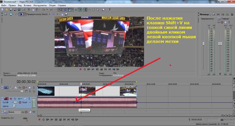
Task: Click Record in the timeline transport bar
Action: tap(39, 119)
